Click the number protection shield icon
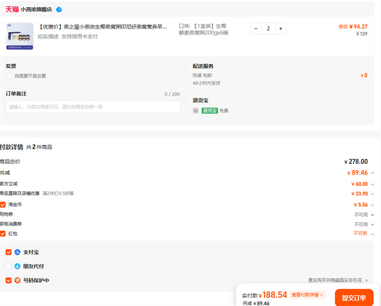The height and width of the screenshot is (306, 381). [x=18, y=281]
